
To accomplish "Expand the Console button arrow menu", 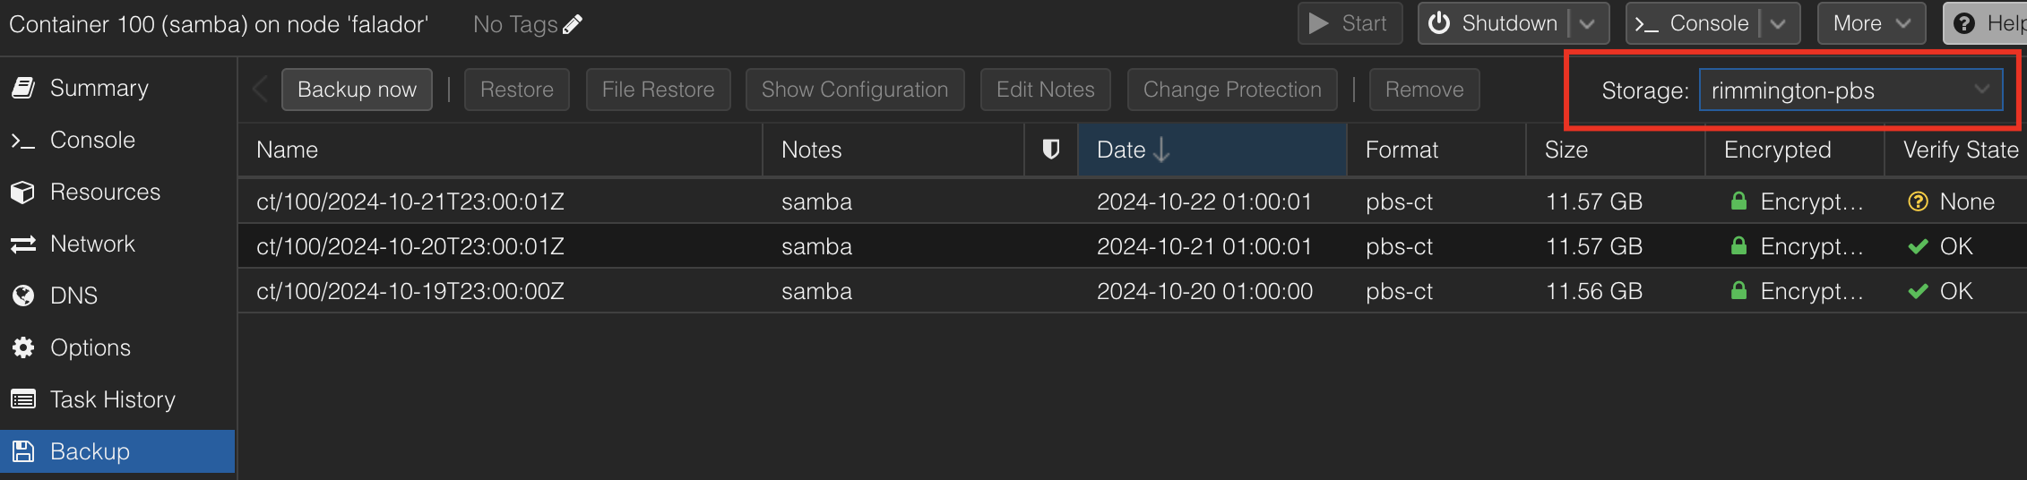I will pyautogui.click(x=1779, y=23).
